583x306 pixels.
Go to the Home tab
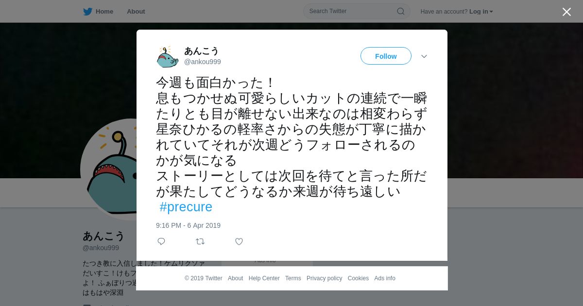104,12
